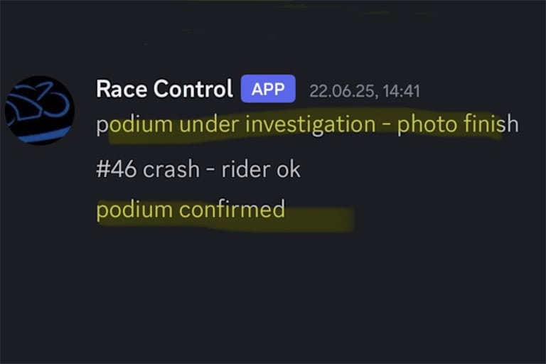Click the yellow highlight stroke right of "confirmed"
The height and width of the screenshot is (364, 546).
click(320, 218)
